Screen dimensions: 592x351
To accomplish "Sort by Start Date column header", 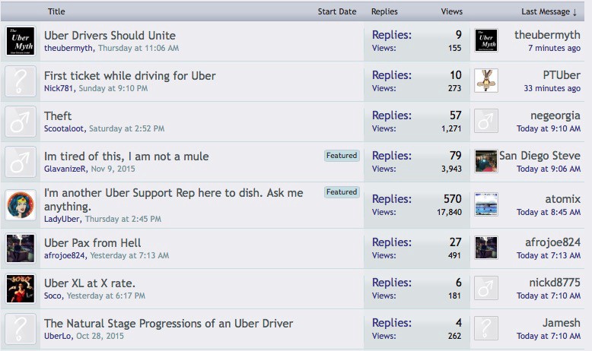I will 337,11.
